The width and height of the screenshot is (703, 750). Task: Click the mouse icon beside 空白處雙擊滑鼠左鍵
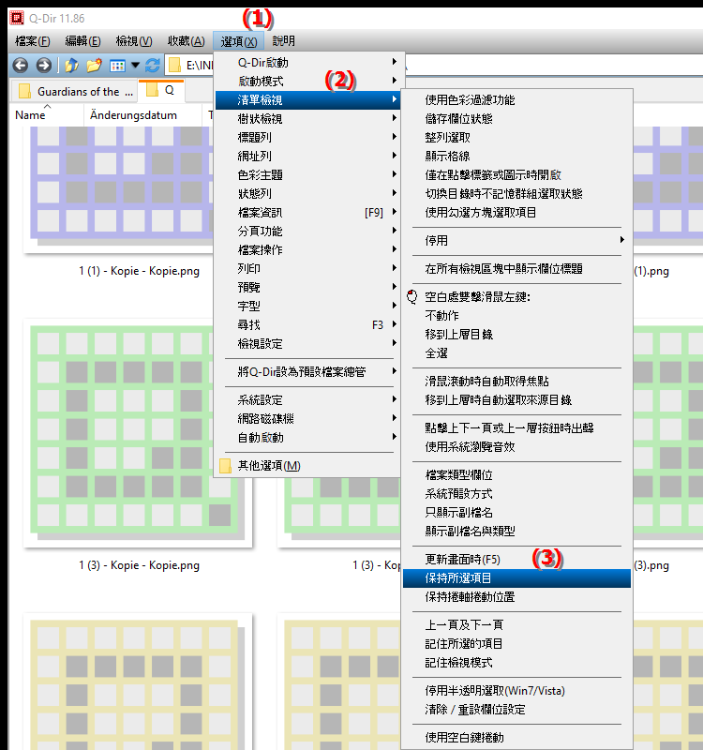(x=411, y=297)
